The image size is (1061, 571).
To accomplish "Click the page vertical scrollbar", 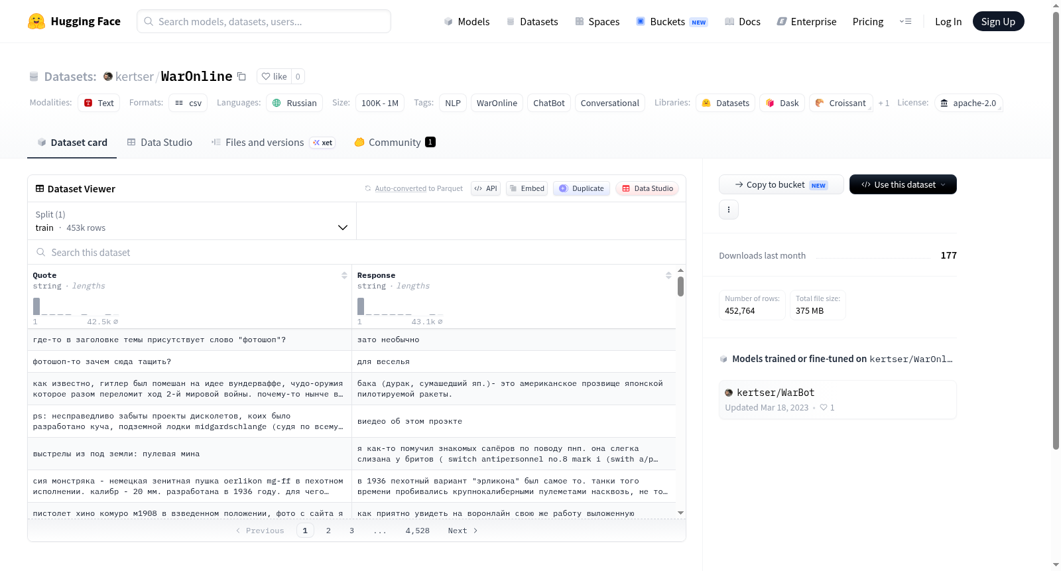I will click(1056, 231).
